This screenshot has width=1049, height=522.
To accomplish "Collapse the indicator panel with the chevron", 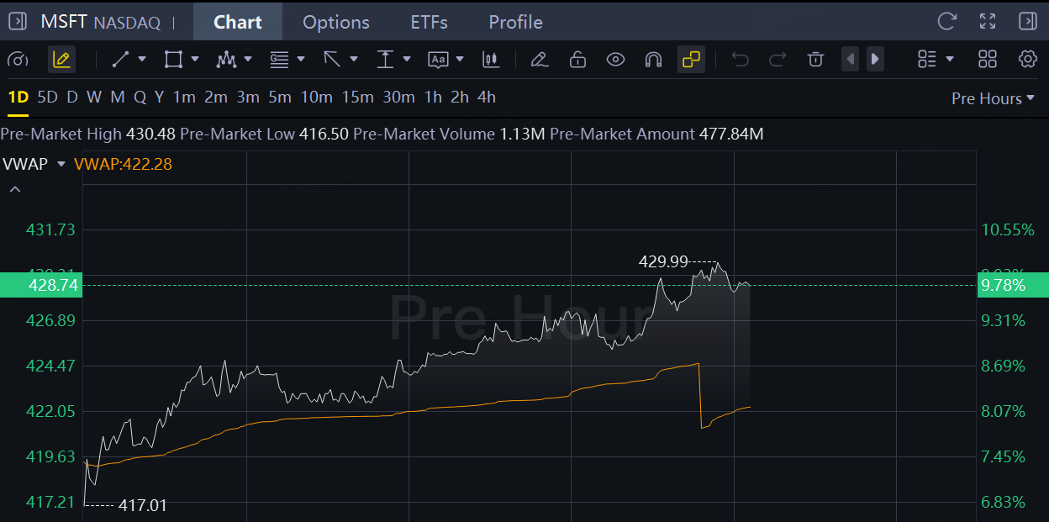I will click(x=14, y=189).
